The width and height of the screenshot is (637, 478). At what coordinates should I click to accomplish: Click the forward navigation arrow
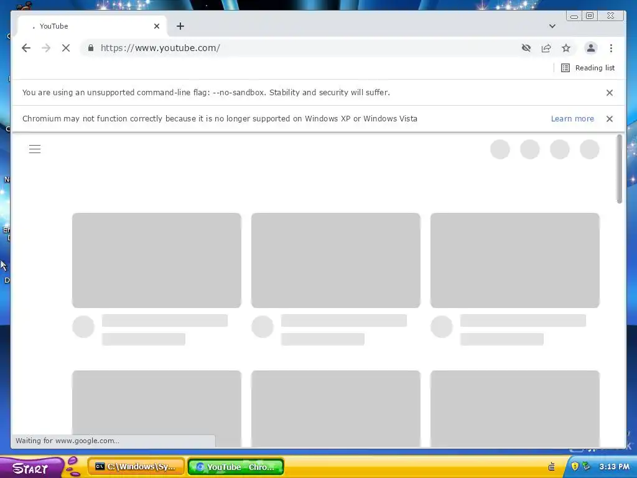pos(46,48)
